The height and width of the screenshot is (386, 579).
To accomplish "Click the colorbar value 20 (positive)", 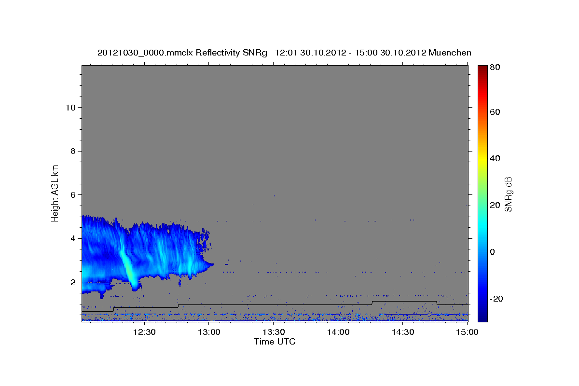I will pyautogui.click(x=496, y=205).
